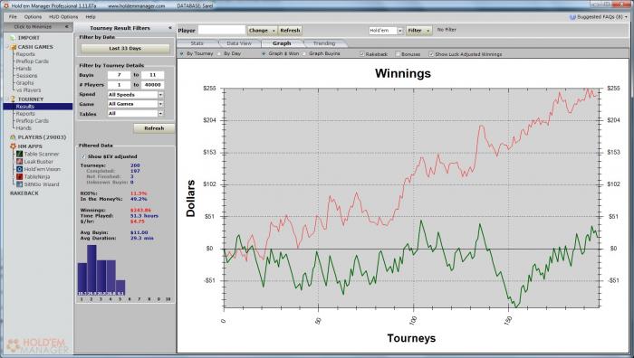Viewport: 634px width, 358px height.
Task: Click Refresh next to Change button
Action: tap(290, 30)
